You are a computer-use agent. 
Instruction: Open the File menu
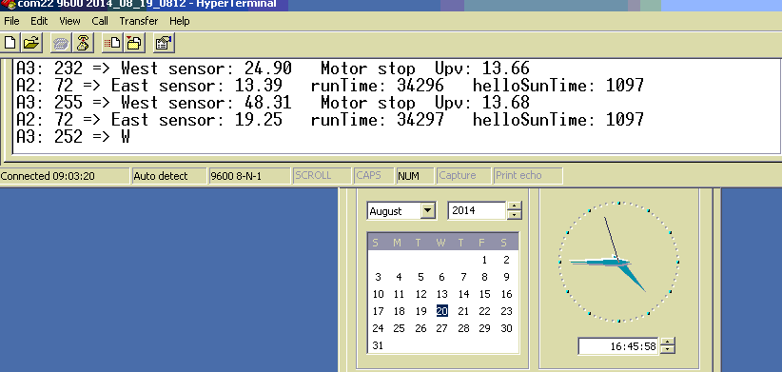[11, 21]
